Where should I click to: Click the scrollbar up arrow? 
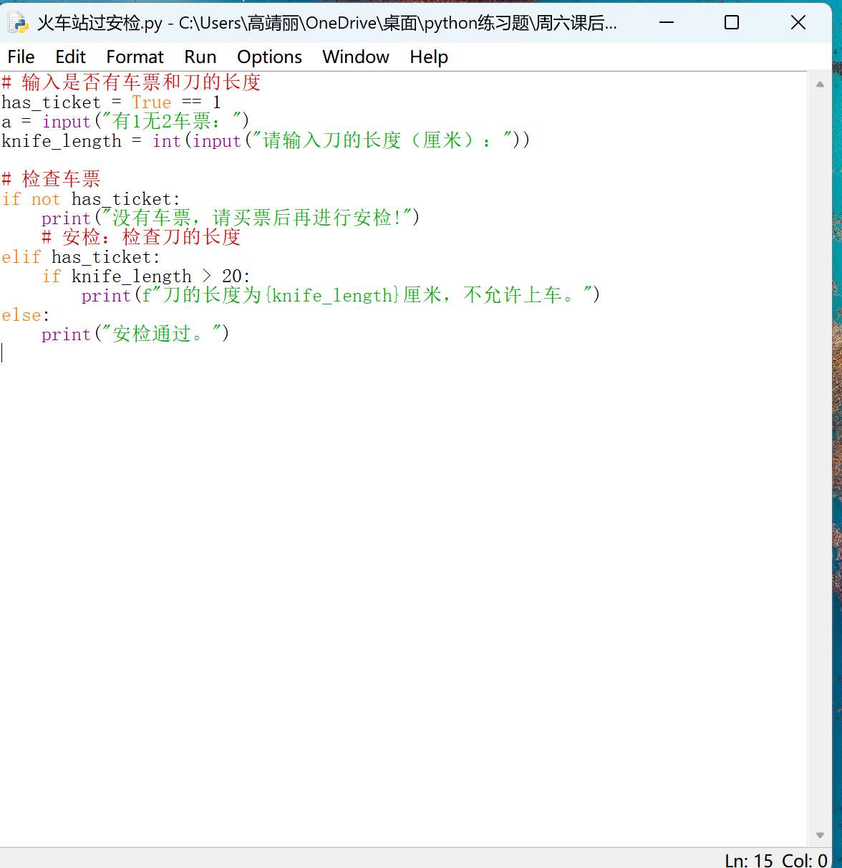820,85
